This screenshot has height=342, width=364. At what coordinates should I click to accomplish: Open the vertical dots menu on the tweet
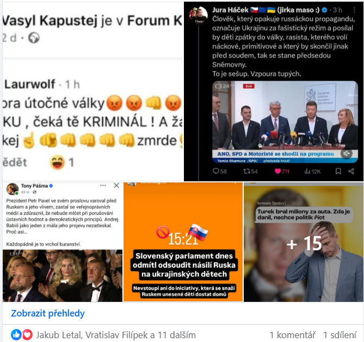(354, 10)
